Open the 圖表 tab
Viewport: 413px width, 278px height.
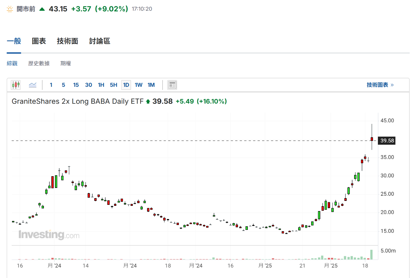[x=39, y=41]
